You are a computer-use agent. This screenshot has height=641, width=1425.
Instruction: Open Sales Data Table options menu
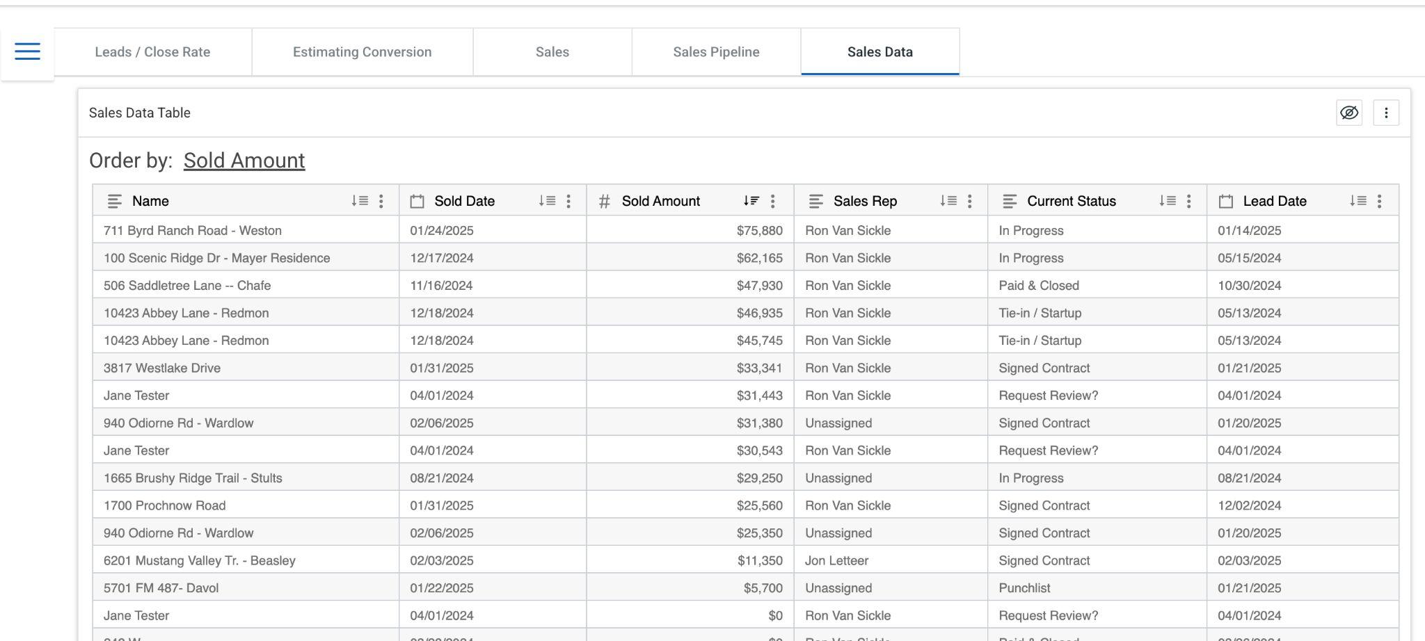[1385, 113]
